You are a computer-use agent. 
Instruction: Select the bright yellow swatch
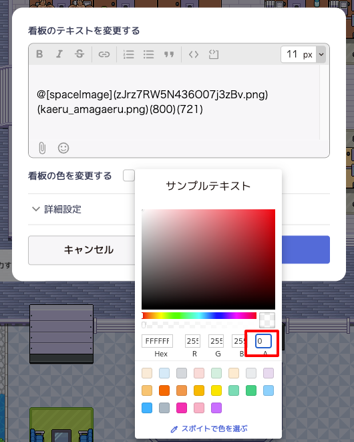[x=216, y=391]
